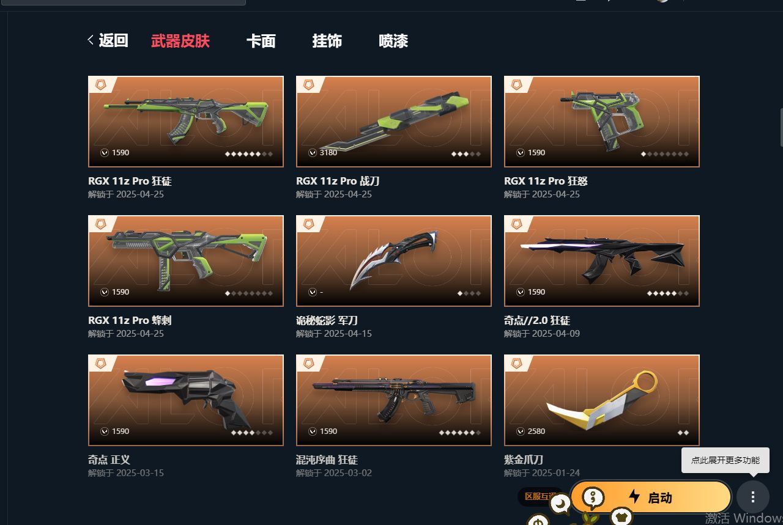Click the 区服互通 badge

click(x=540, y=496)
